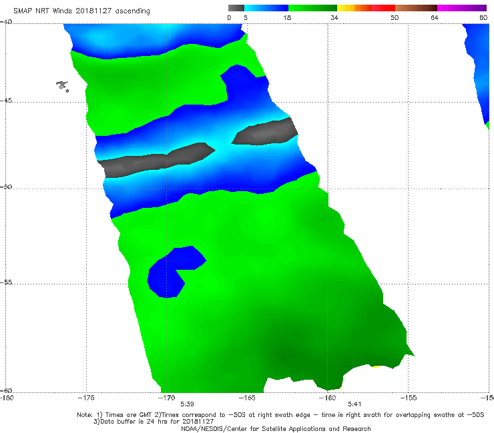The height and width of the screenshot is (433, 494).
Task: Click the color bar label "80"
Action: (x=483, y=18)
